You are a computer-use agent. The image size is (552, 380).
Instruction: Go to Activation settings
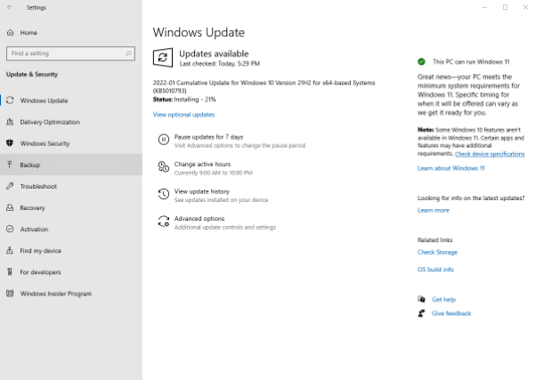click(71, 229)
